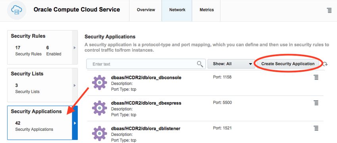Open dbaas/HCDR2/db/ora_dbconsole entry

(146, 78)
